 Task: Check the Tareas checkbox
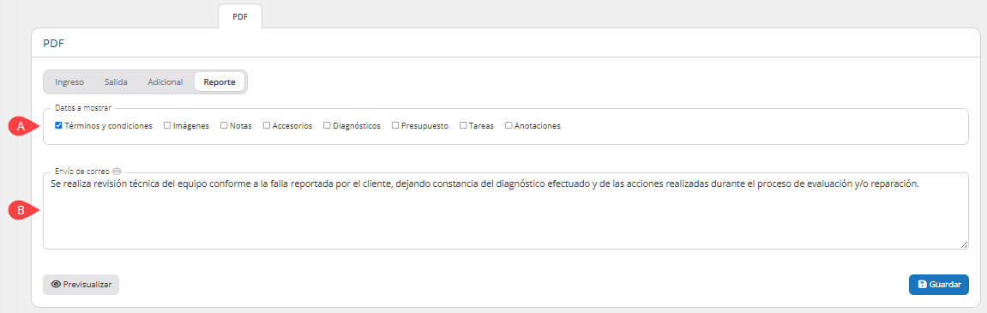click(463, 125)
